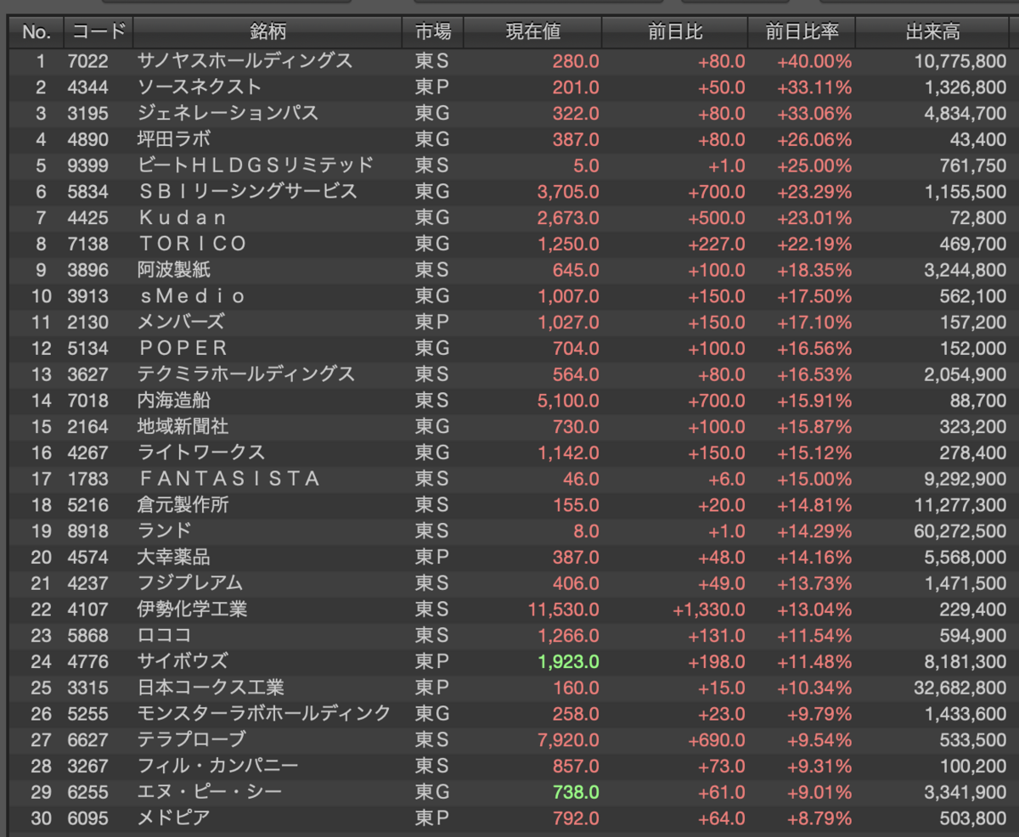The height and width of the screenshot is (837, 1019).
Task: Select 阿波製紙 in the ranking
Action: (x=173, y=270)
